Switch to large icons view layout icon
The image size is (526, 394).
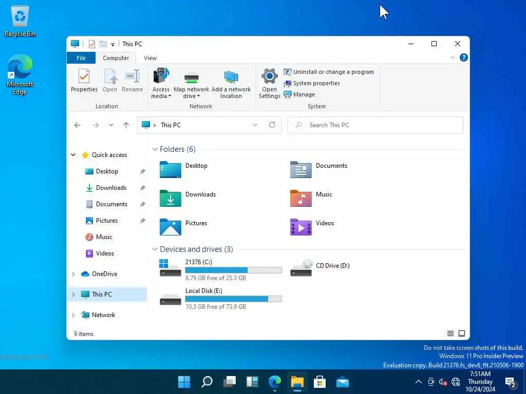pyautogui.click(x=462, y=333)
